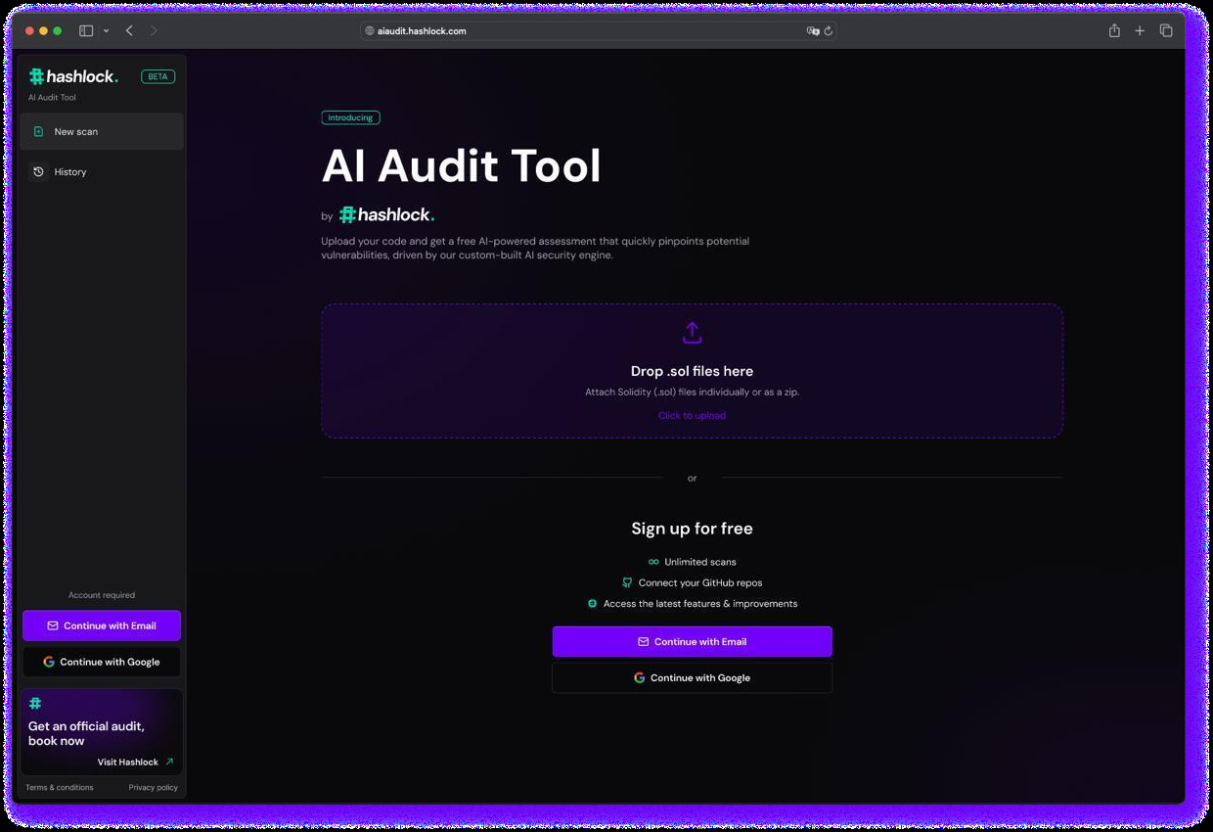Click the hashlock logo in the sidebar
This screenshot has height=832, width=1213.
pyautogui.click(x=73, y=76)
